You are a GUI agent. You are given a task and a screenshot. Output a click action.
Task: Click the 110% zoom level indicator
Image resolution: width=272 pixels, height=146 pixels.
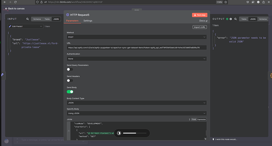click(219, 2)
